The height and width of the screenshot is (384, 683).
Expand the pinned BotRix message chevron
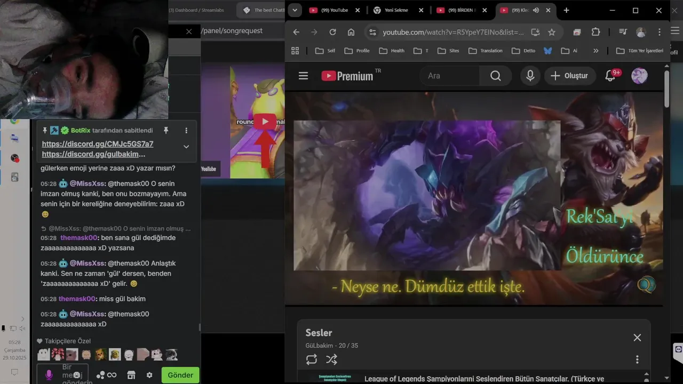pyautogui.click(x=186, y=146)
